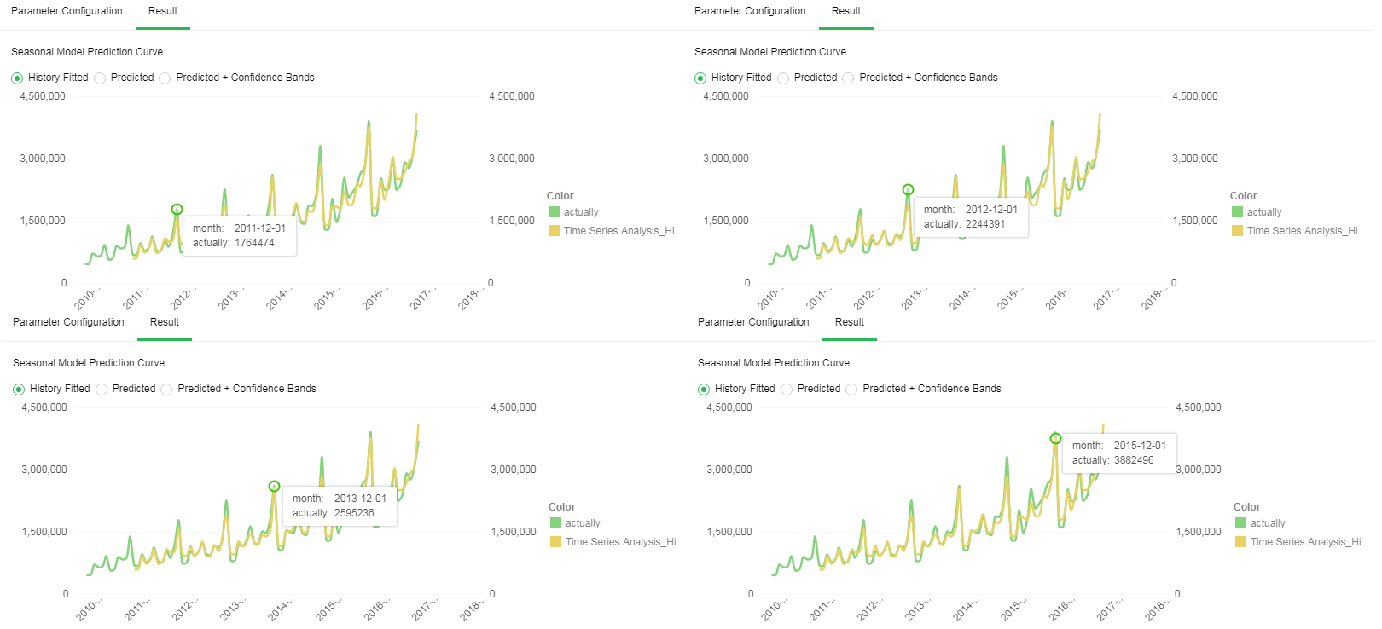Click green 'actually' legend swatch in 2015-12-01 panel
This screenshot has height=629, width=1382.
[x=1240, y=523]
